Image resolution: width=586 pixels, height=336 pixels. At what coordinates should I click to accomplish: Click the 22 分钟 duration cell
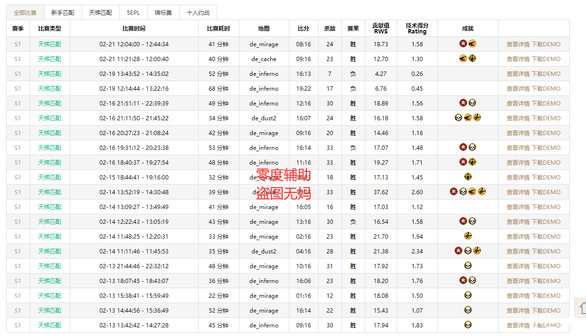click(219, 296)
